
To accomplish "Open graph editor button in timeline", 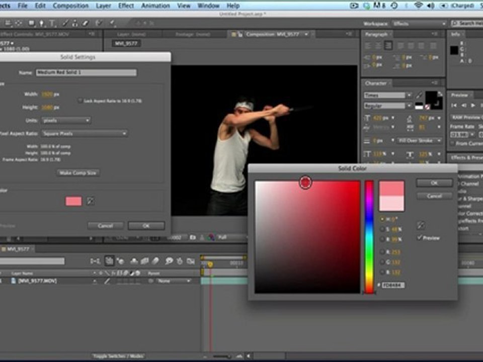I will [x=191, y=261].
